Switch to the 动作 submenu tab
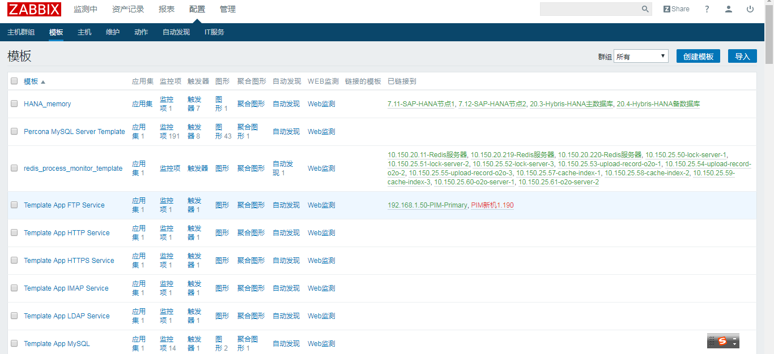Screen dimensions: 774x354 pos(141,32)
